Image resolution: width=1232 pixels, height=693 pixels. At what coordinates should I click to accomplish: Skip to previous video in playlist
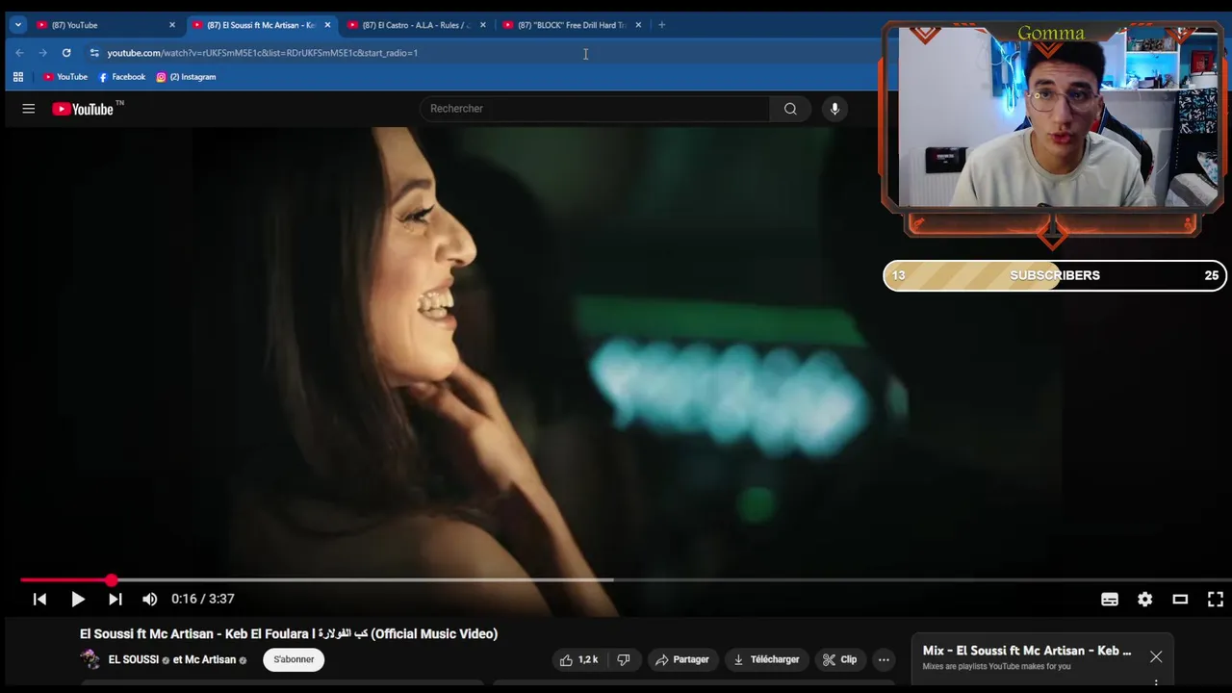(x=39, y=599)
